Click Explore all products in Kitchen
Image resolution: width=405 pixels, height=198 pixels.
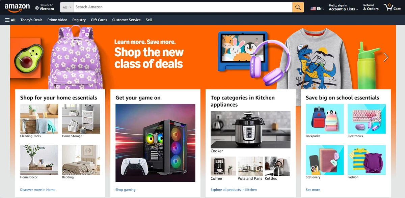point(234,190)
